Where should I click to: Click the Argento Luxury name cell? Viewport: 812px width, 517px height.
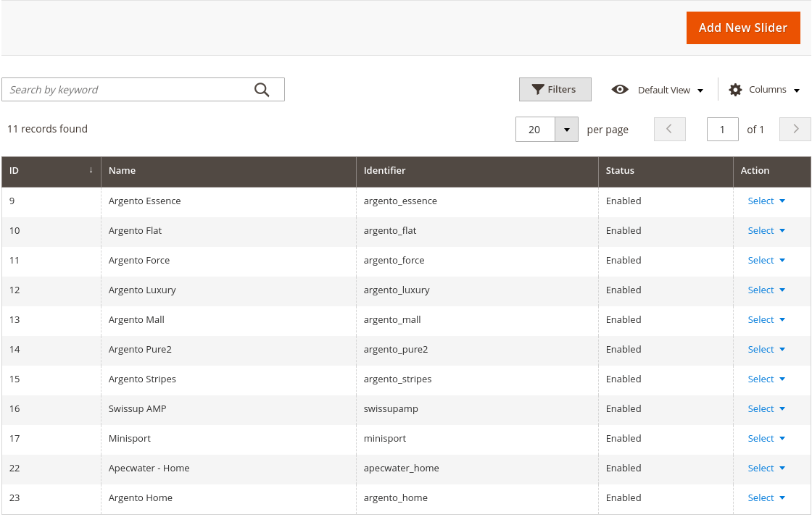tap(229, 290)
